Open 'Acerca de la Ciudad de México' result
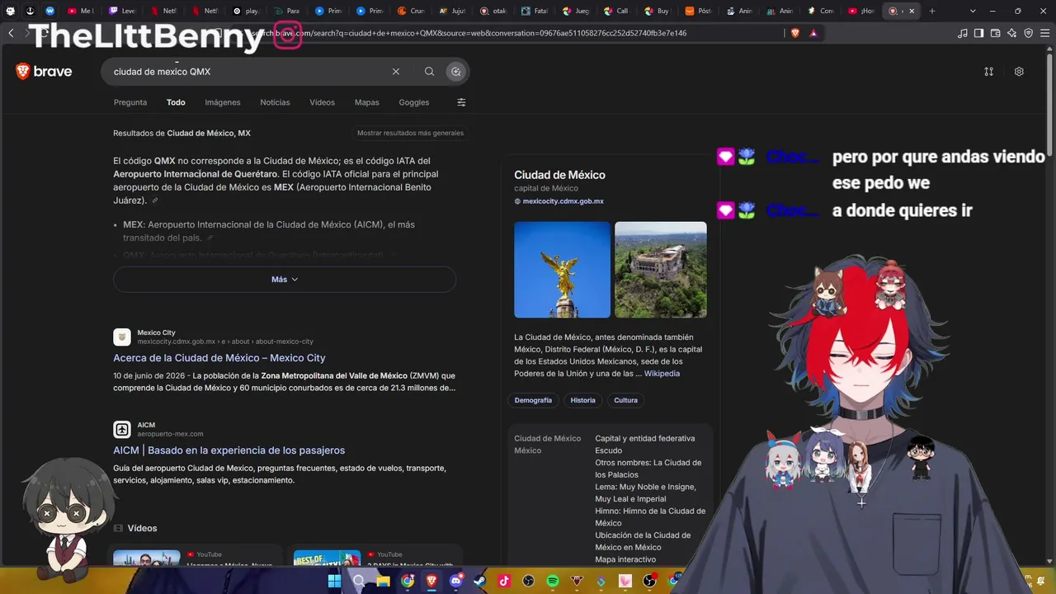Image resolution: width=1056 pixels, height=594 pixels. [219, 358]
